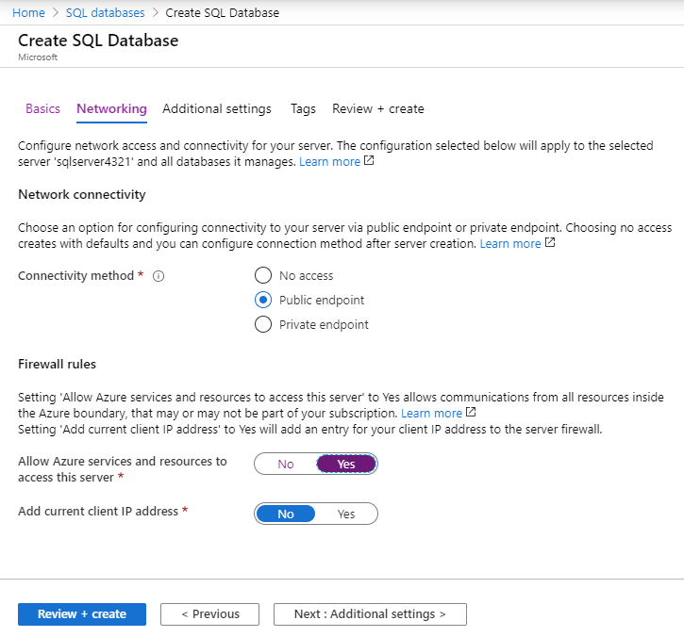684x637 pixels.
Task: Go to the Tags tab
Action: [303, 108]
